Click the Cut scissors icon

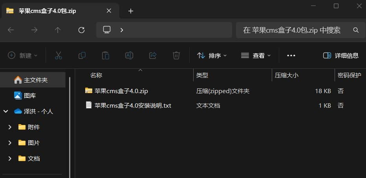click(59, 55)
